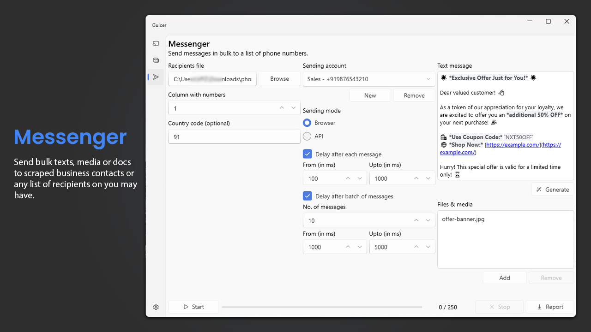
Task: Browse for a recipients file
Action: pyautogui.click(x=280, y=79)
